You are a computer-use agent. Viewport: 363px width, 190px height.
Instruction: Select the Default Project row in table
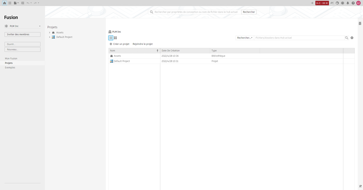click(x=231, y=61)
